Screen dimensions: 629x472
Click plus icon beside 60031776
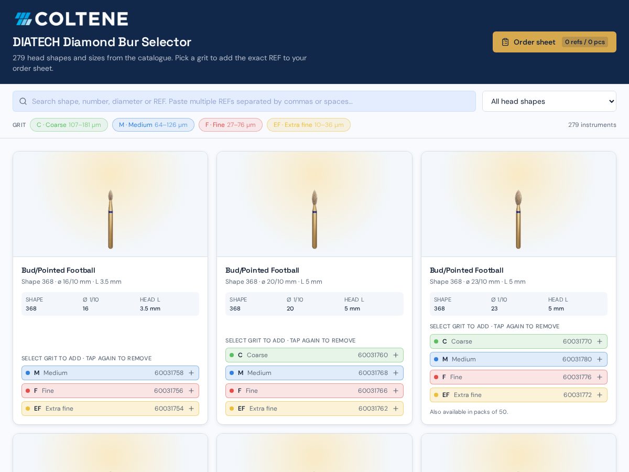pyautogui.click(x=600, y=377)
